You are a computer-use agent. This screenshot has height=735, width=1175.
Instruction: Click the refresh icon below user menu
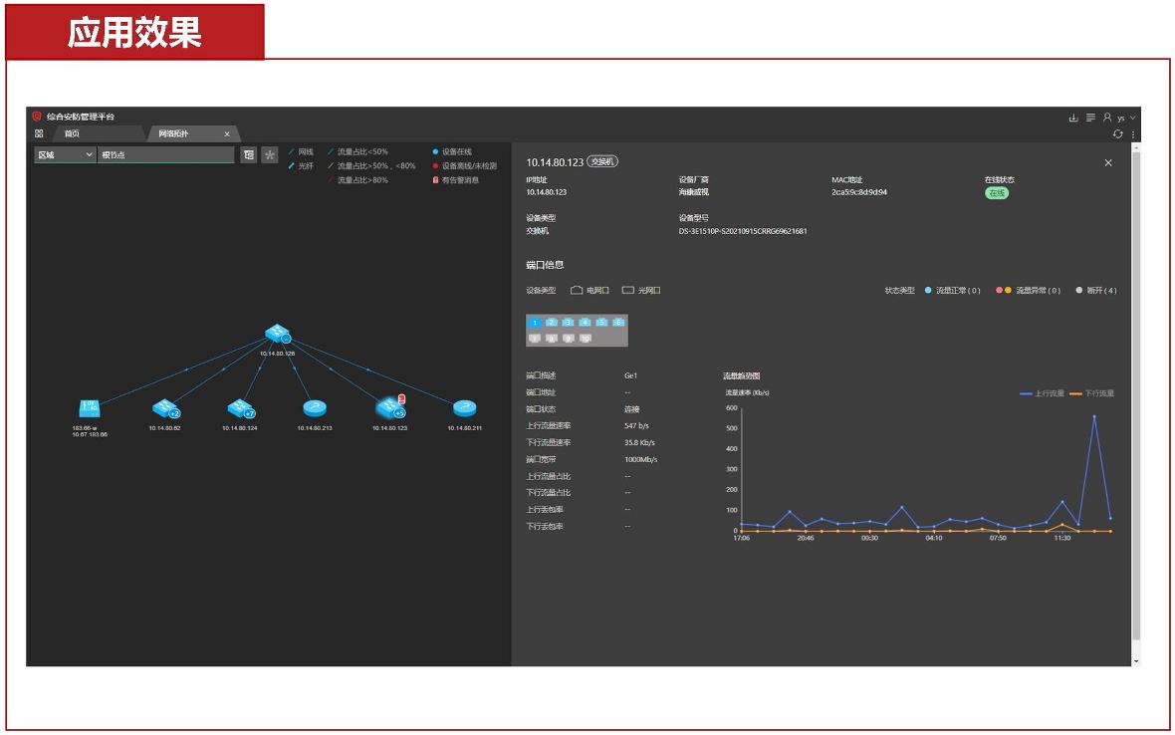(x=1118, y=134)
